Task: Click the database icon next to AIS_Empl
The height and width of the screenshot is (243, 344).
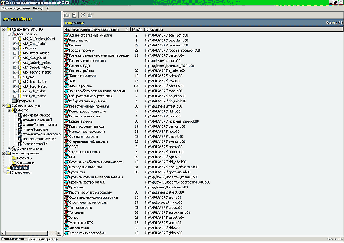Action: 20,49
